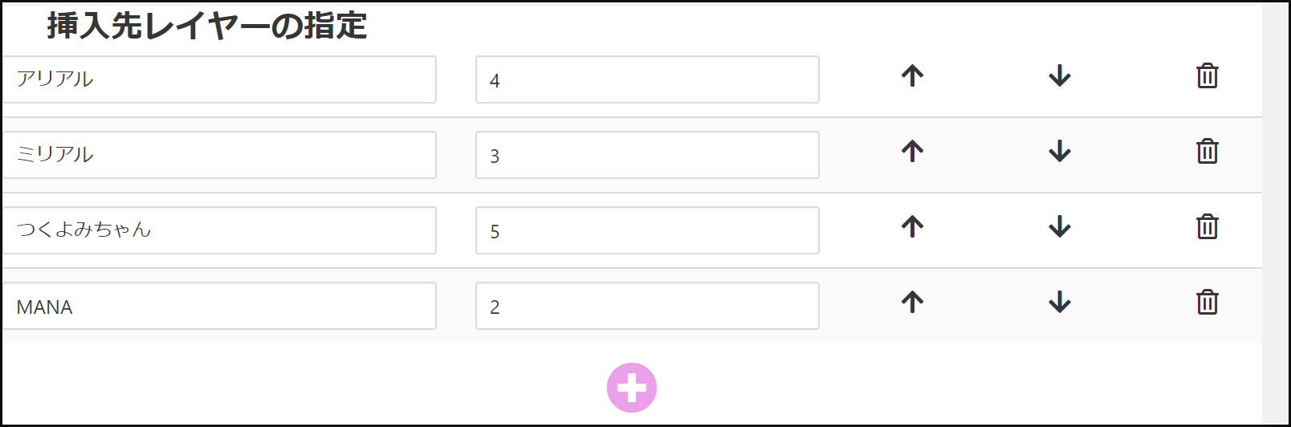Add a new layer row with the pink plus button
The image size is (1291, 427).
632,388
